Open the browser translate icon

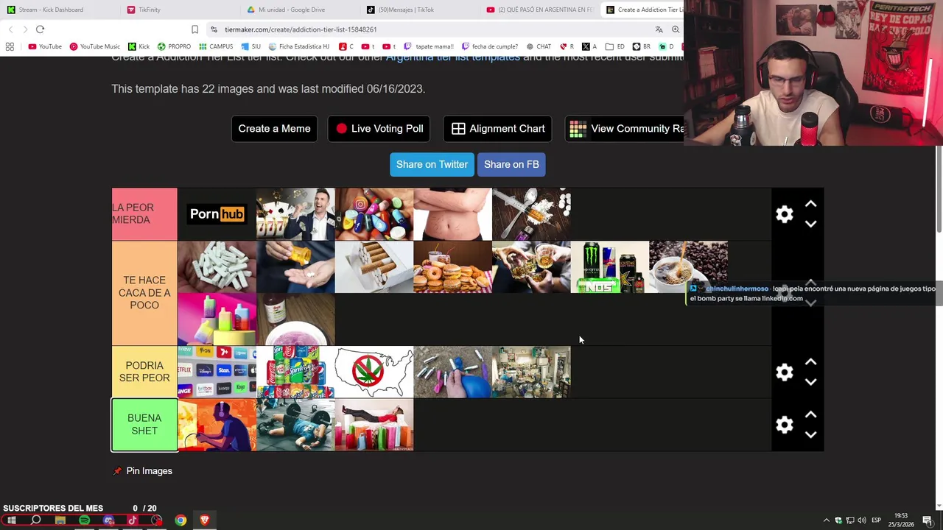(x=659, y=29)
